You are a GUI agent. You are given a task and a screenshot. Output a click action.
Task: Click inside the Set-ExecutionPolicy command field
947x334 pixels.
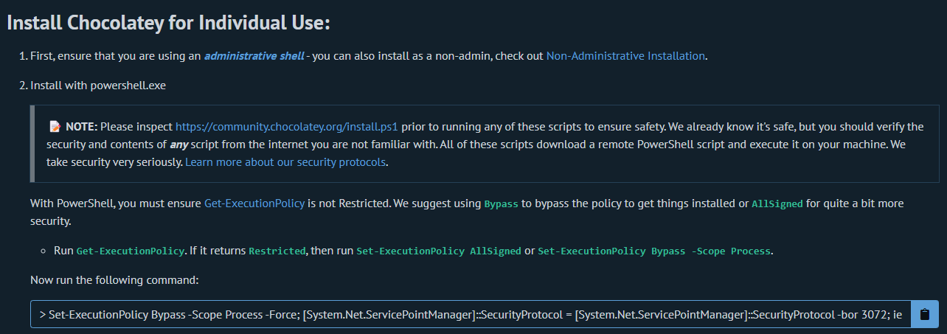click(471, 315)
